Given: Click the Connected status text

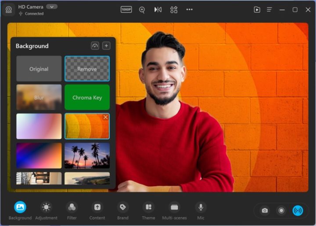Looking at the screenshot, I should [34, 14].
